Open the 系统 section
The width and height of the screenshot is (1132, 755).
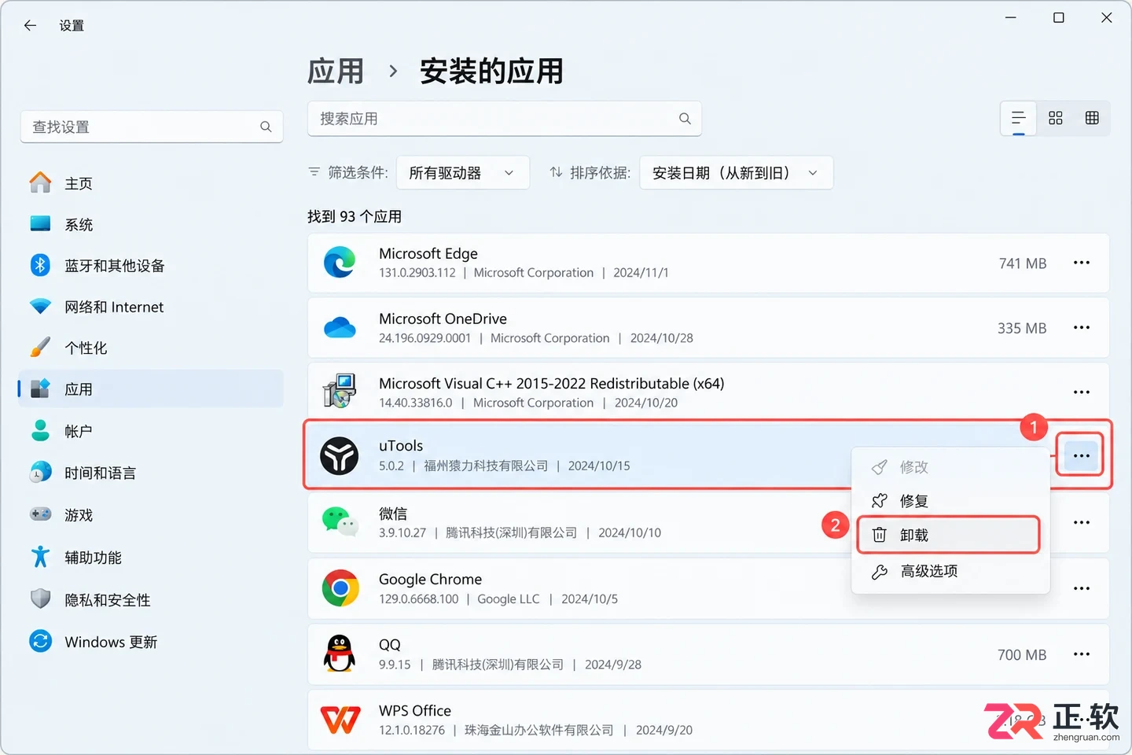(x=151, y=225)
